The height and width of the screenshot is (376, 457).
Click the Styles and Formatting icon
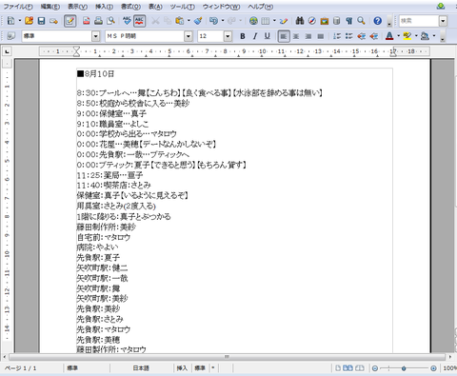[11, 36]
